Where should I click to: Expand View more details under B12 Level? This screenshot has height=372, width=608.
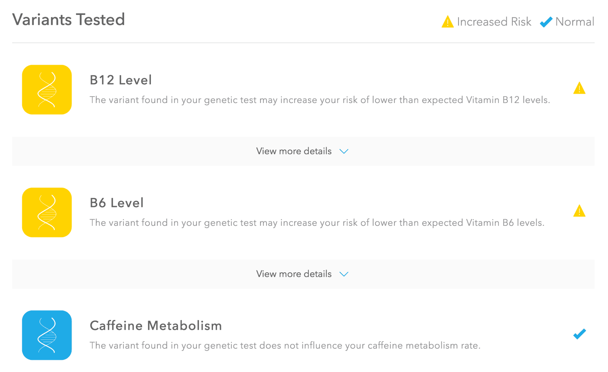(x=294, y=151)
